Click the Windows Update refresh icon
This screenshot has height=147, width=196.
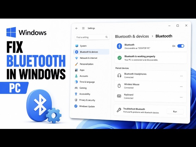coord(76,106)
